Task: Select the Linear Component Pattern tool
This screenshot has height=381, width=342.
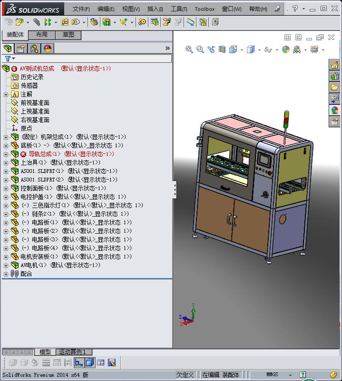Action: [48, 22]
